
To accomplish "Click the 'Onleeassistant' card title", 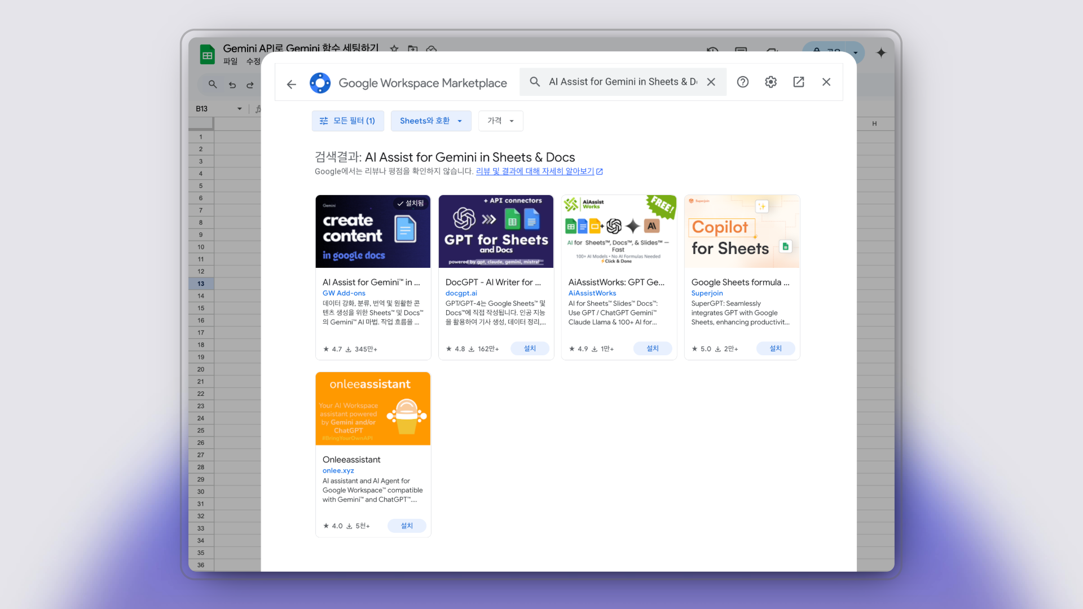I will pyautogui.click(x=351, y=460).
